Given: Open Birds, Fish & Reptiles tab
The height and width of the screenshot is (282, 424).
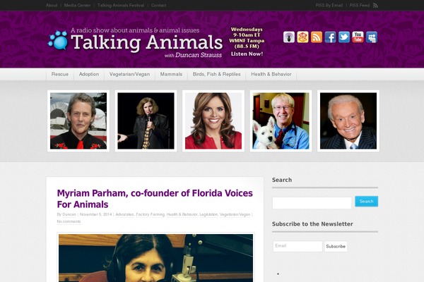Looking at the screenshot, I should (217, 74).
